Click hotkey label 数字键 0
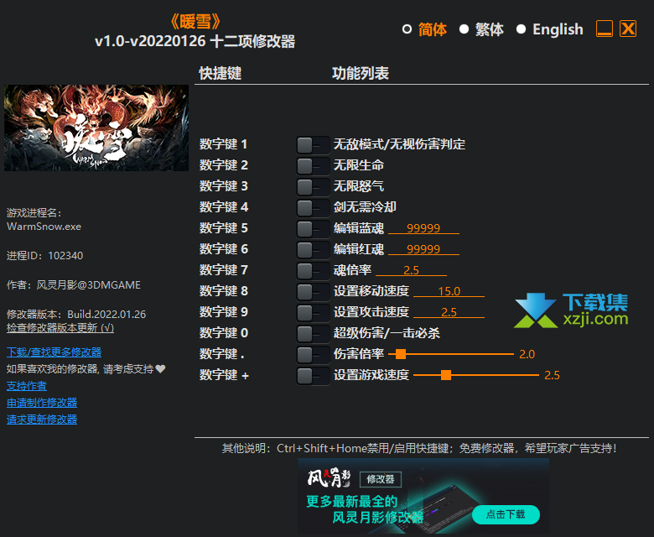The height and width of the screenshot is (537, 654). [x=224, y=333]
